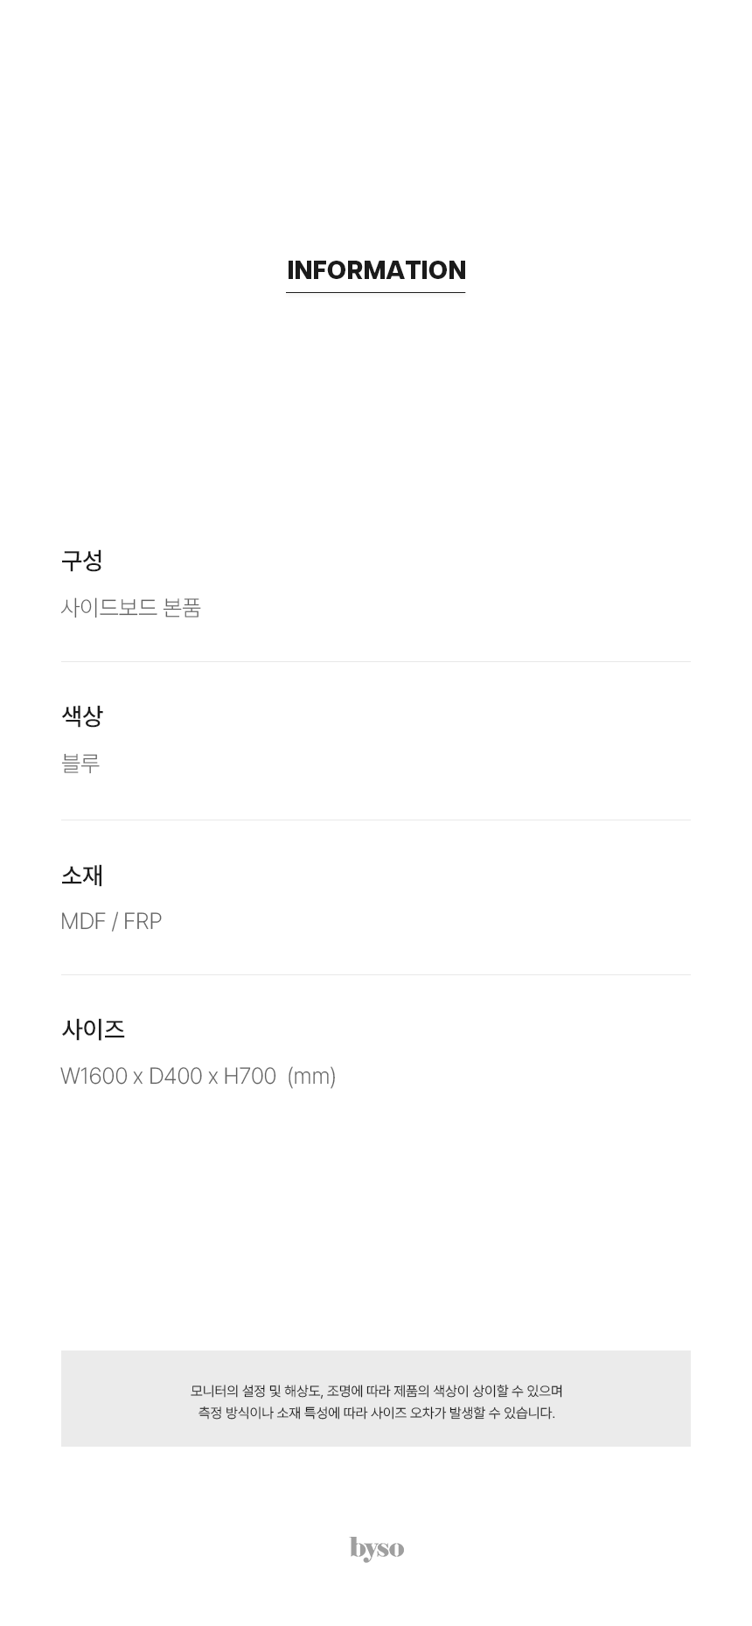Select the 소재 section label

coord(82,875)
